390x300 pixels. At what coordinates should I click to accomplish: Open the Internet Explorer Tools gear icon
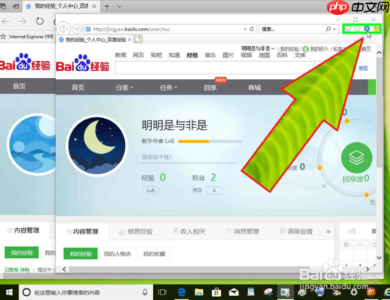(367, 29)
